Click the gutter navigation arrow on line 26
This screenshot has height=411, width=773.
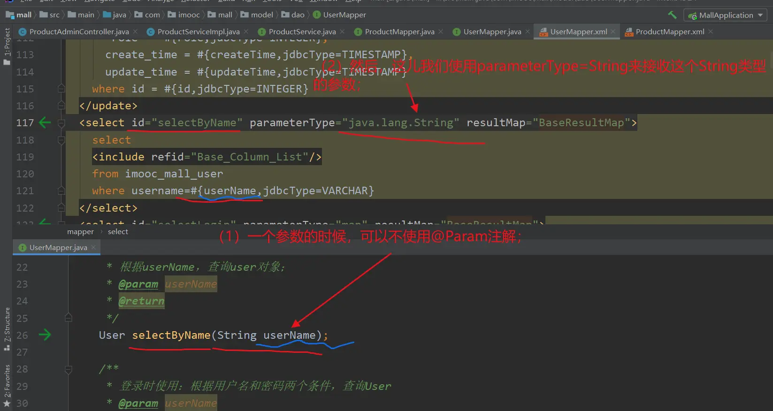pyautogui.click(x=45, y=335)
